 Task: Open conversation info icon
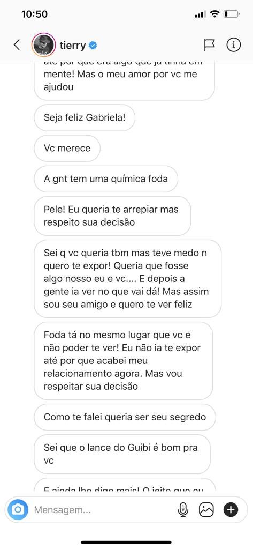tap(233, 45)
